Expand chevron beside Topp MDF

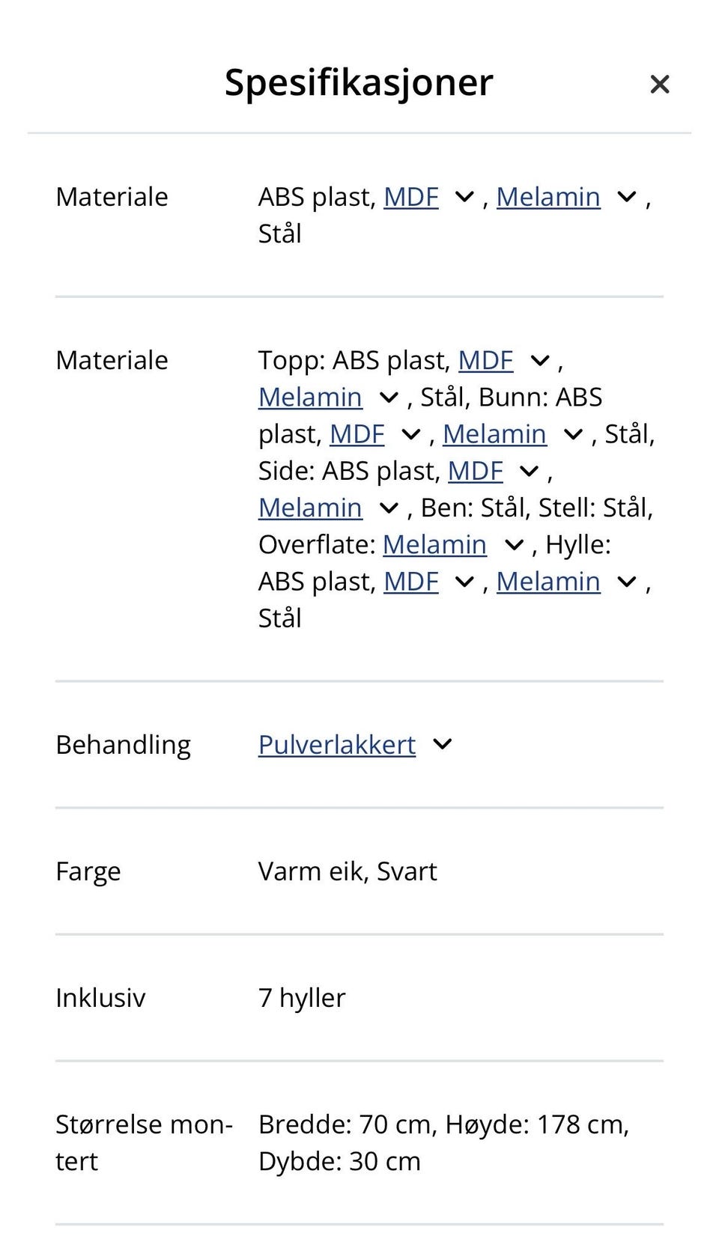pos(539,361)
